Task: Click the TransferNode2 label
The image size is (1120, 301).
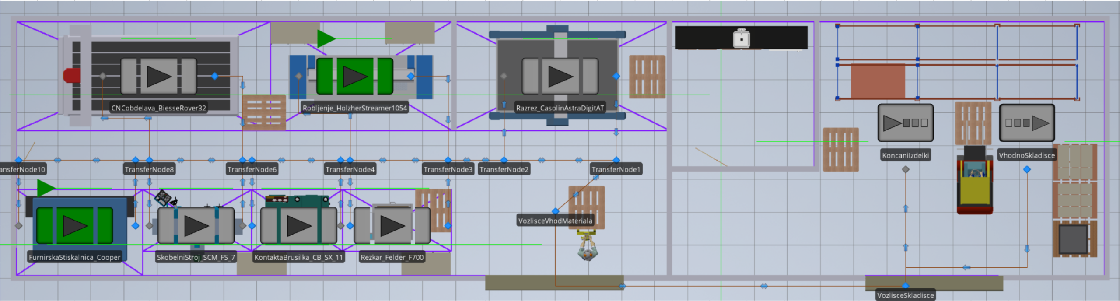Action: coord(504,169)
